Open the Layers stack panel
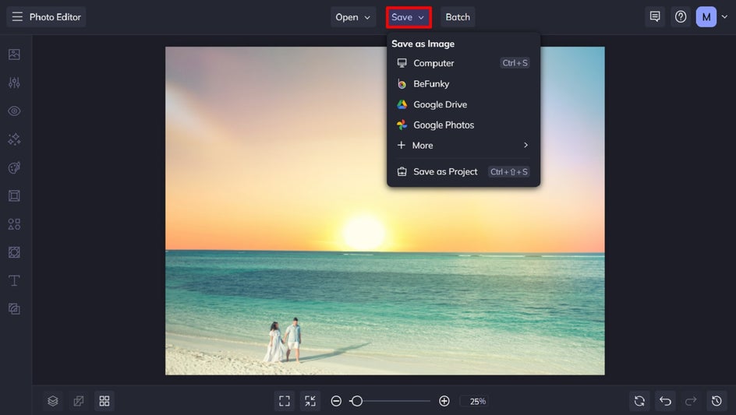736x415 pixels. tap(52, 401)
